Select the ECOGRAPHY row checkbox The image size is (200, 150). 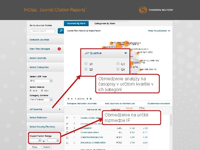[67, 128]
